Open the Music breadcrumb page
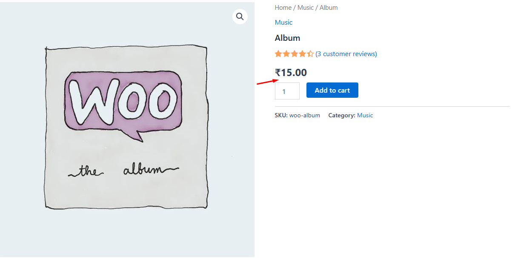The width and height of the screenshot is (512, 258). (306, 7)
